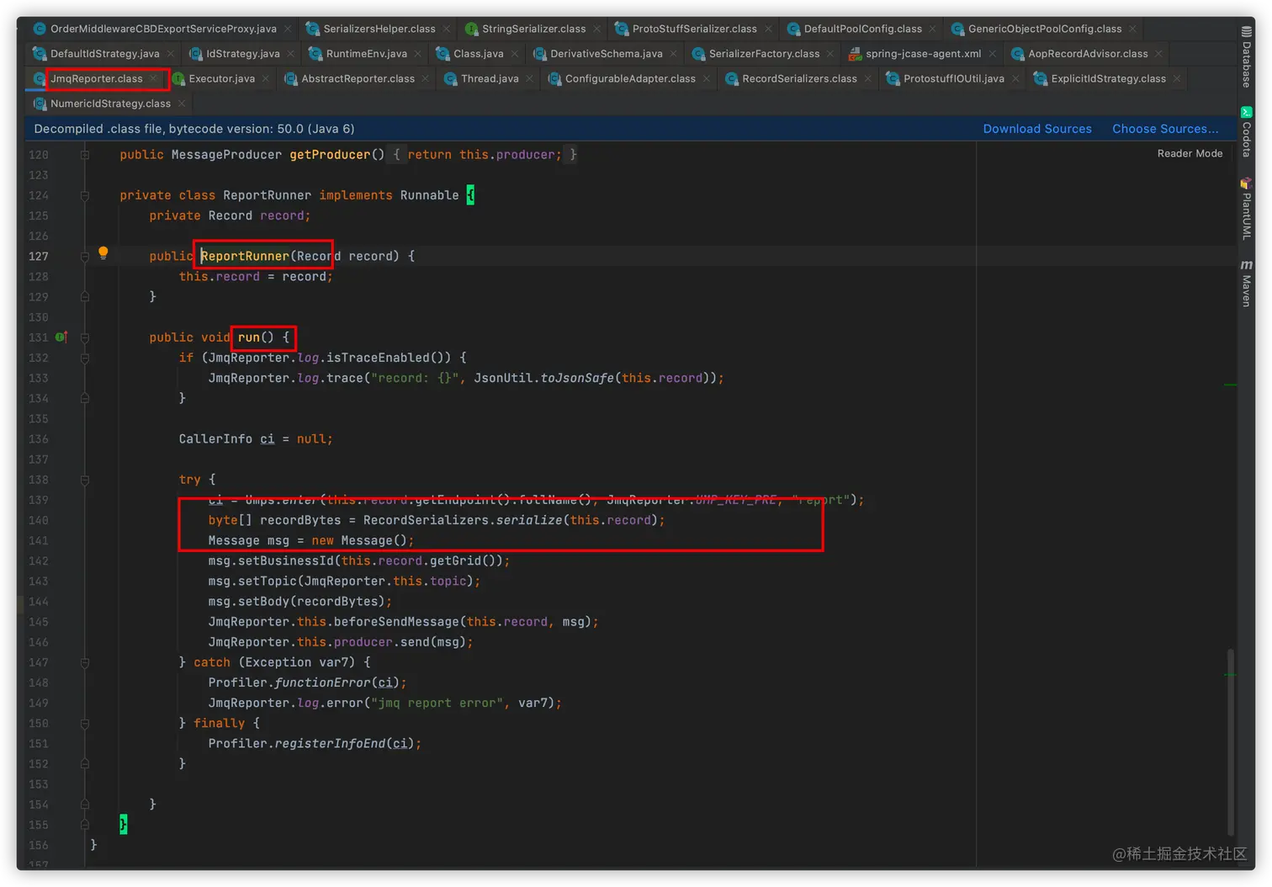
Task: Collapse the try block fold at line 138
Action: (x=85, y=480)
